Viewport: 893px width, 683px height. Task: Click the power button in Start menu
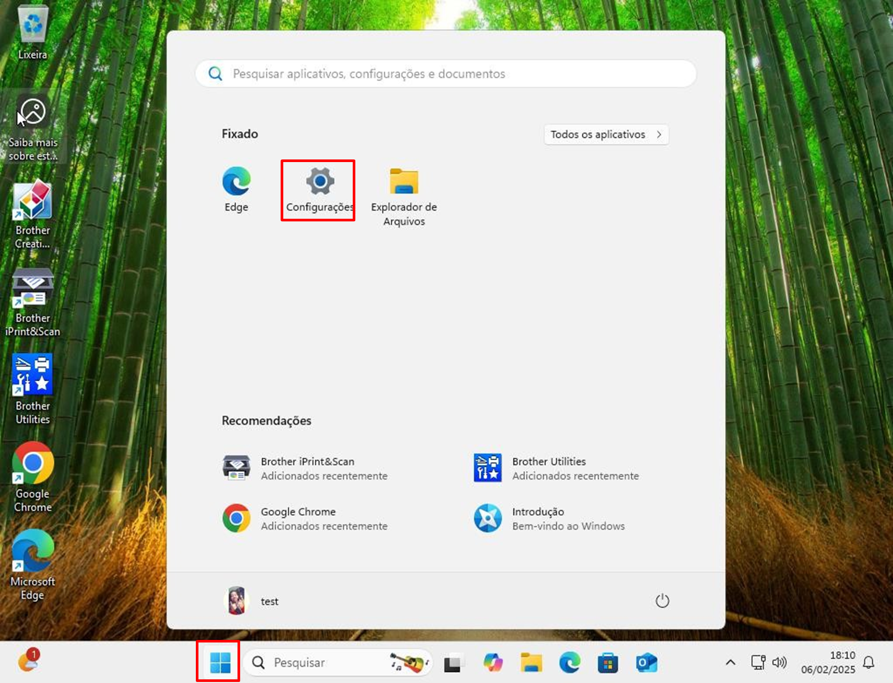[x=662, y=601]
